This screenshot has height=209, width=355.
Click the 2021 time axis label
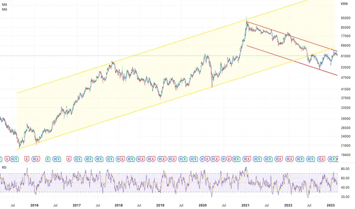[245, 205]
